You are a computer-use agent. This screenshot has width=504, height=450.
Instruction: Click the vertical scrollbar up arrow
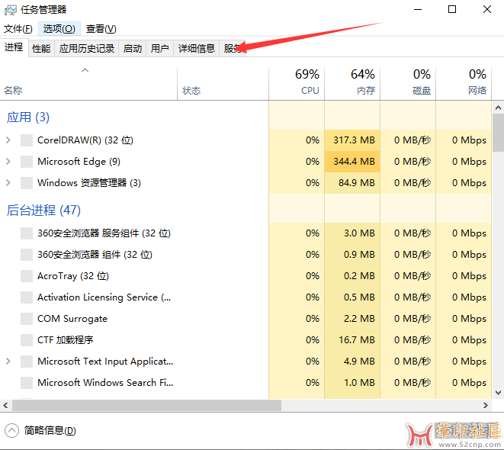(x=498, y=108)
